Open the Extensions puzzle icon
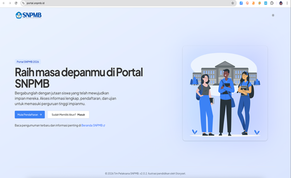Viewport: 291px width, 178px height. (272, 3)
